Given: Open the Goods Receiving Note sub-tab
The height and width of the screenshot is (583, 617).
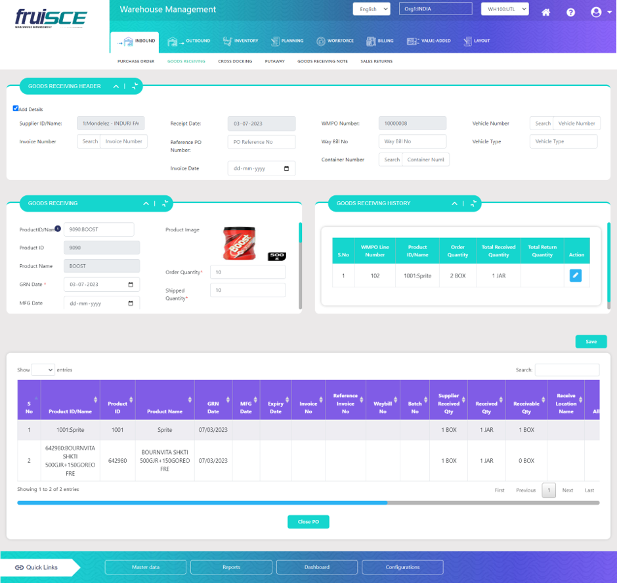Looking at the screenshot, I should [322, 61].
